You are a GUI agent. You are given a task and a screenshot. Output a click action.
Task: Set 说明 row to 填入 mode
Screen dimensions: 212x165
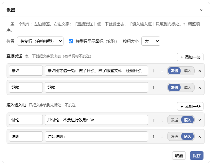187,137
